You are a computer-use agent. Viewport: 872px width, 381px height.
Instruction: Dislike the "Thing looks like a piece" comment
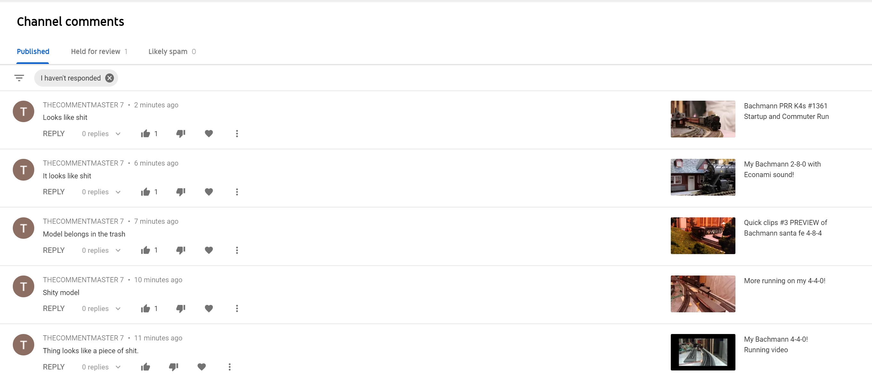click(x=173, y=367)
